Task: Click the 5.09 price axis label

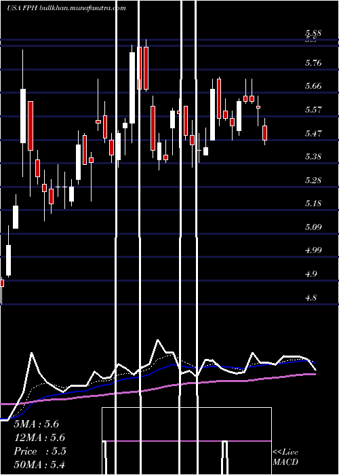Action: [313, 227]
